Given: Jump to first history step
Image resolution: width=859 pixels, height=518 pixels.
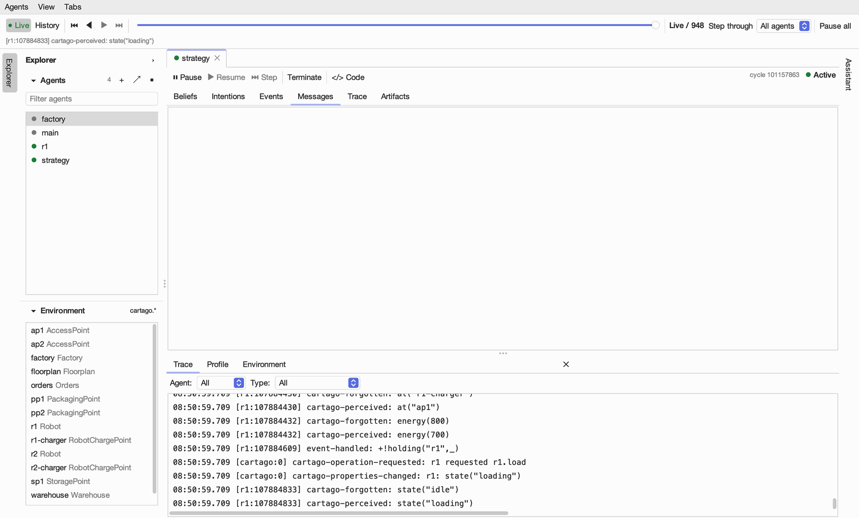Looking at the screenshot, I should (74, 25).
